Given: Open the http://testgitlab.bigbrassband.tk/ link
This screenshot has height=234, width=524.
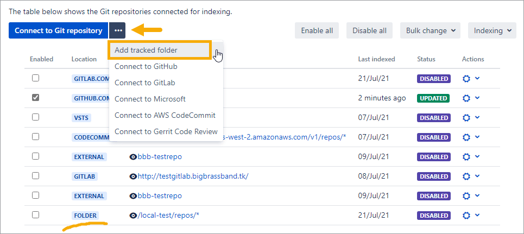Looking at the screenshot, I should pyautogui.click(x=193, y=176).
